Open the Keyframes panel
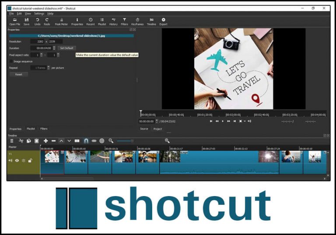 (x=137, y=21)
